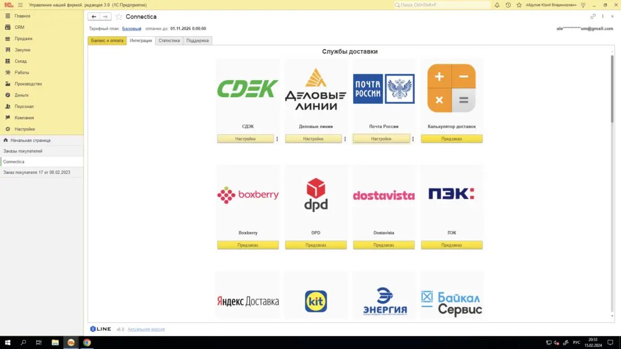This screenshot has width=621, height=349.
Task: Click Предзаказ button under DPD
Action: coord(316,245)
